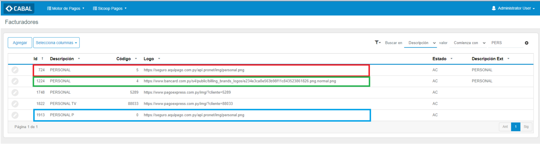Click the edit pencil icon for row 724
Image resolution: width=540 pixels, height=144 pixels.
(x=15, y=70)
